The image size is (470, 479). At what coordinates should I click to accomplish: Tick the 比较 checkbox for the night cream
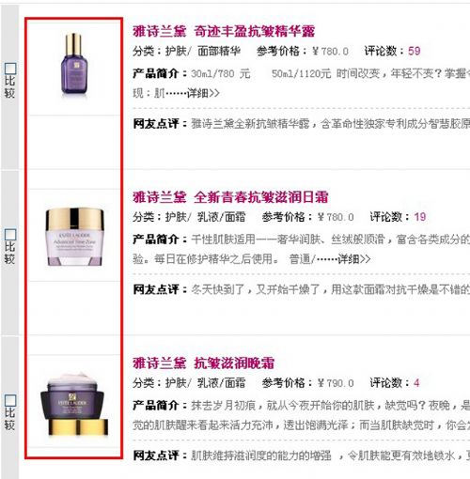tap(10, 400)
